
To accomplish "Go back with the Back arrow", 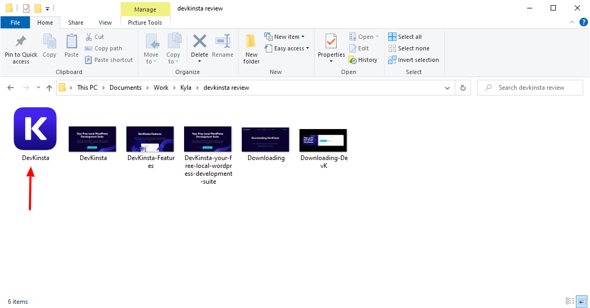I will (x=10, y=88).
